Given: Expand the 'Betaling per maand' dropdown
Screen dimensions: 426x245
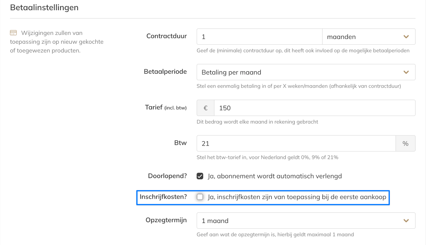Looking at the screenshot, I should pos(306,72).
